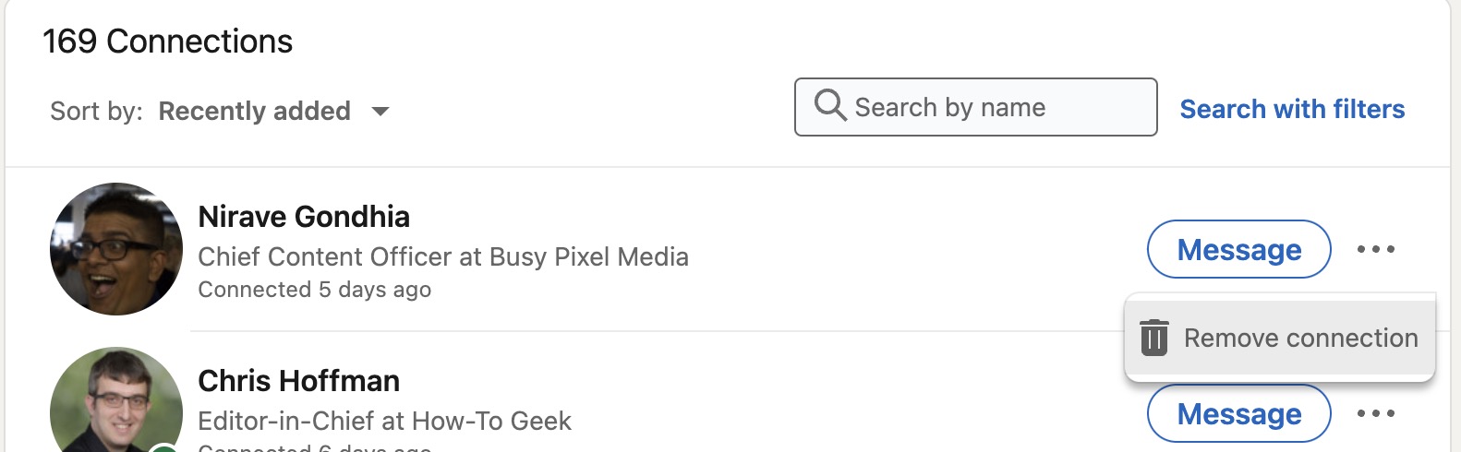
Task: Open more options for Chris Hoffman
Action: (x=1375, y=413)
